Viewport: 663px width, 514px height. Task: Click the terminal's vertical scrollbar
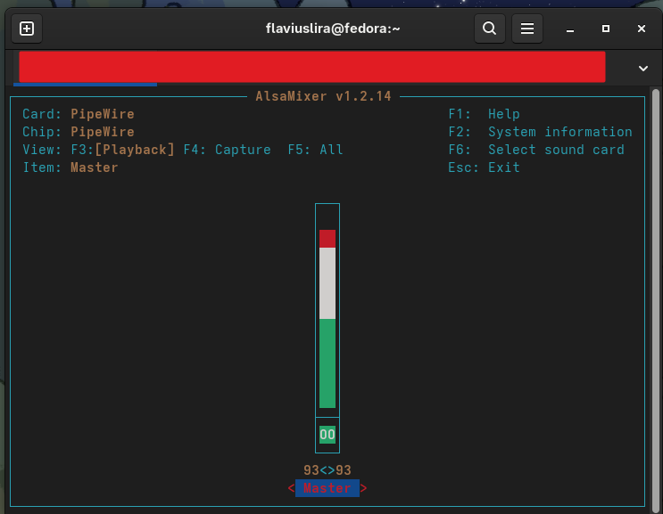click(x=656, y=294)
